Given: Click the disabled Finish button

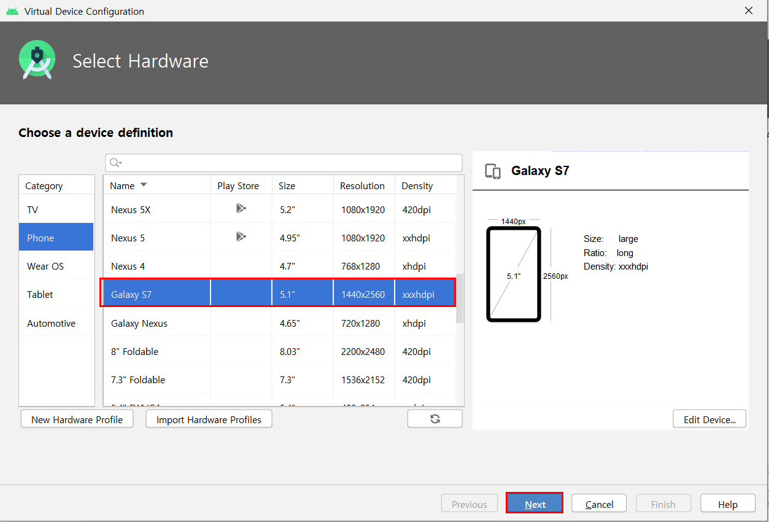Looking at the screenshot, I should 663,504.
